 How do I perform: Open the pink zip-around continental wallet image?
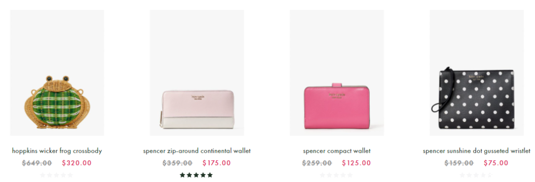pyautogui.click(x=197, y=73)
